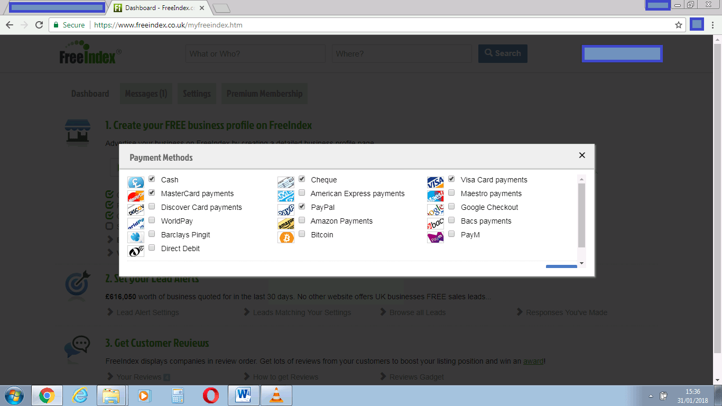Click the Search button
Viewport: 722px width, 406px height.
click(502, 53)
